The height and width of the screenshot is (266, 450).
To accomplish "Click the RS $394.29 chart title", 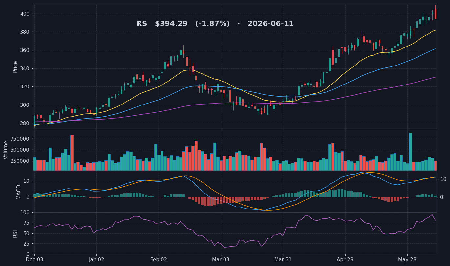I will coord(215,24).
